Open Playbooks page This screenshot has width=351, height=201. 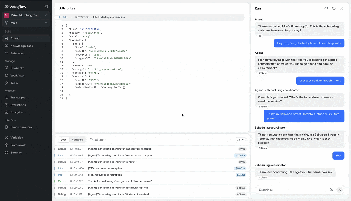pyautogui.click(x=26, y=68)
